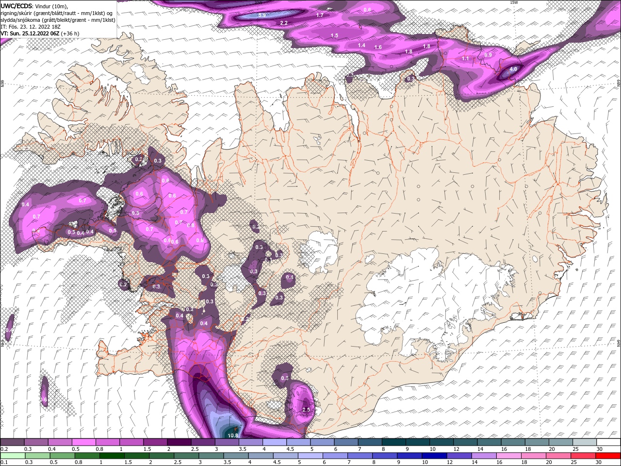Click the 'slydda/snjókoma' legend description line
The image size is (621, 466).
(58, 20)
